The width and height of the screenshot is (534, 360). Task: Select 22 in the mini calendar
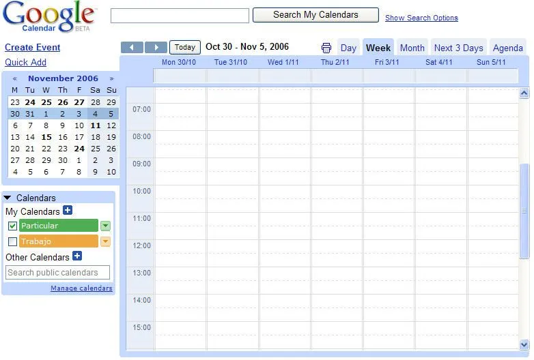pos(46,149)
